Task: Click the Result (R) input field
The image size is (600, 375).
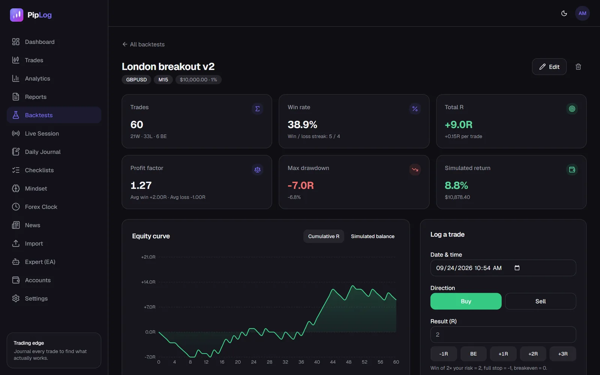Action: (x=503, y=334)
